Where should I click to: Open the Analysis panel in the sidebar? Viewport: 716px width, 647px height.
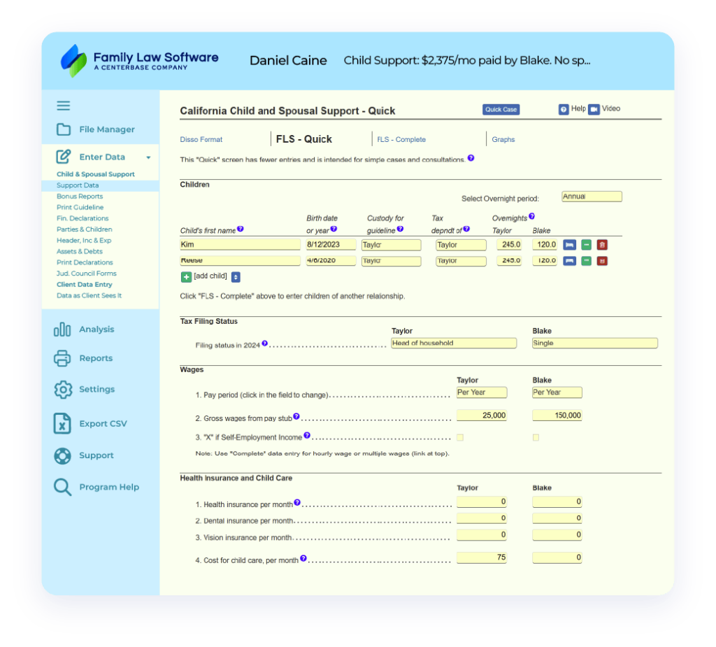coord(96,329)
